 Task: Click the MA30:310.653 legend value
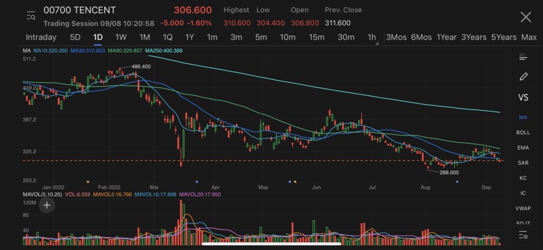tap(88, 51)
